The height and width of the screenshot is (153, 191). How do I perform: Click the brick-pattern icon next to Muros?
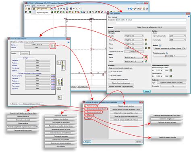(x=149, y=48)
